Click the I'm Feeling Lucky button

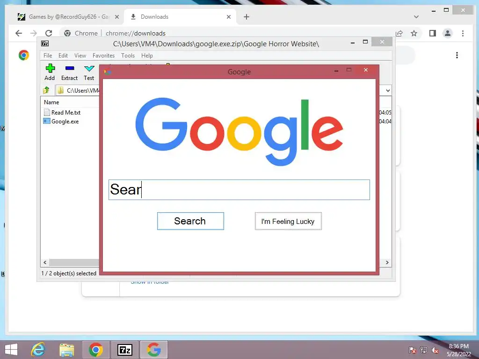(x=288, y=221)
